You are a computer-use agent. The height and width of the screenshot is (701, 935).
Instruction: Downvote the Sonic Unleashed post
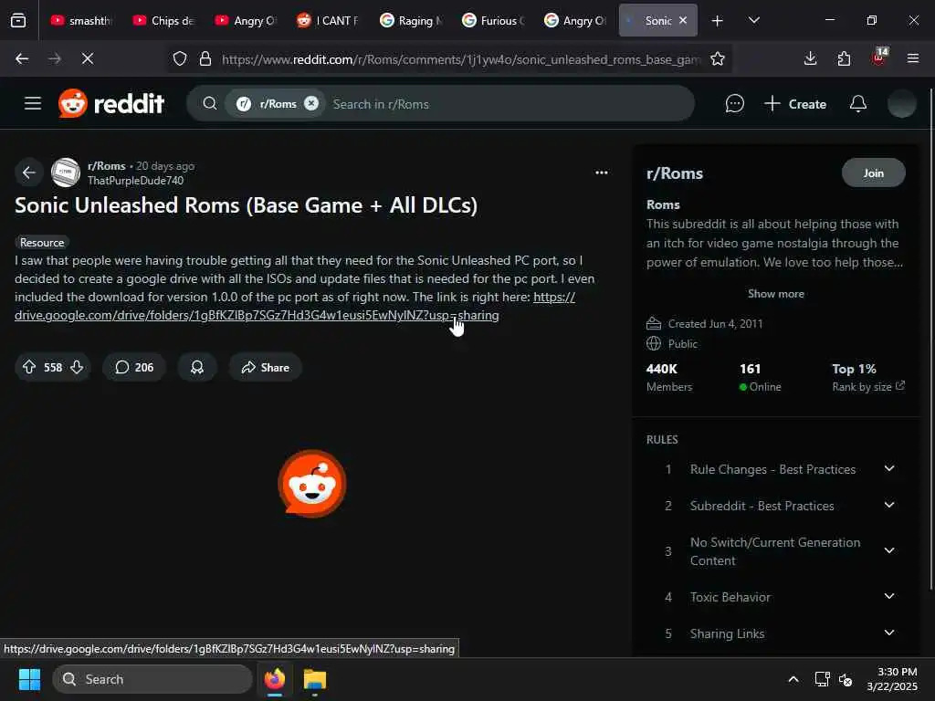tap(77, 367)
